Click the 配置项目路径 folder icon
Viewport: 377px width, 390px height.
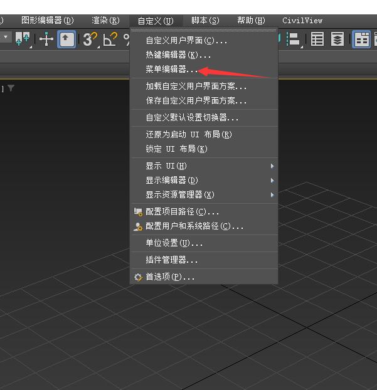[138, 212]
